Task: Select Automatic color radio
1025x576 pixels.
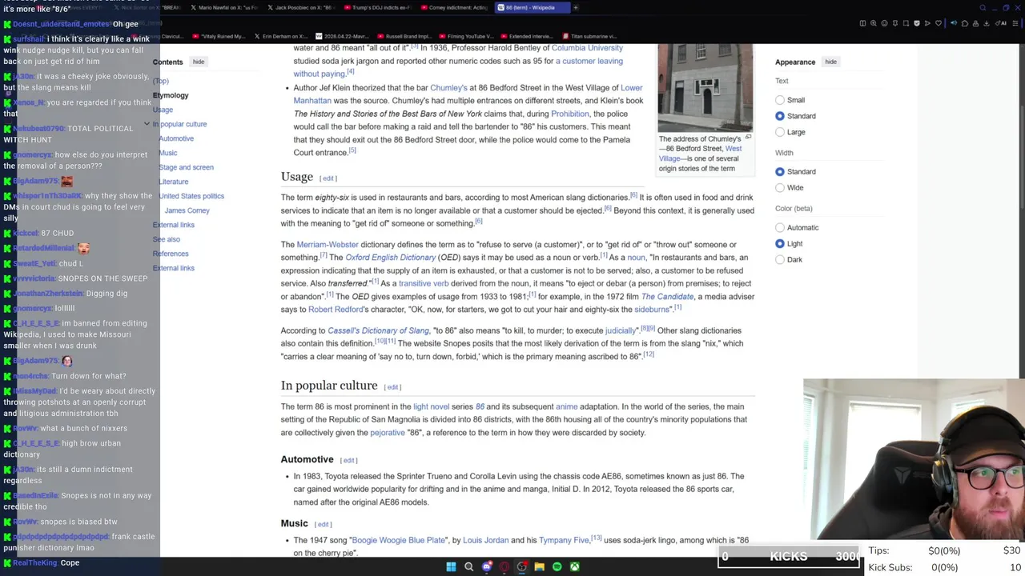Action: [780, 227]
